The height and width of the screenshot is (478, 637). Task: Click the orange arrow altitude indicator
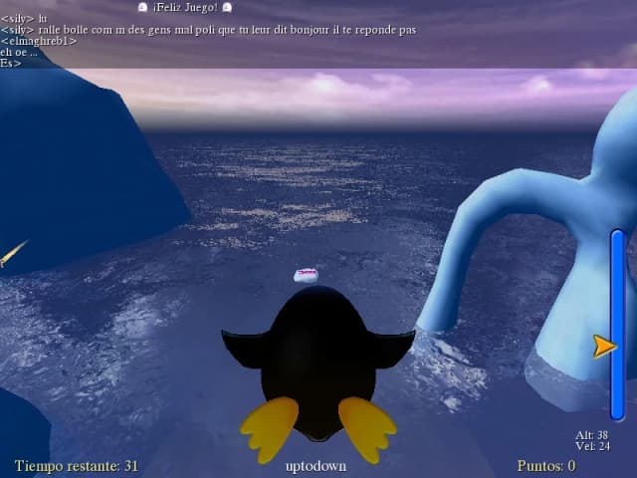pos(604,347)
